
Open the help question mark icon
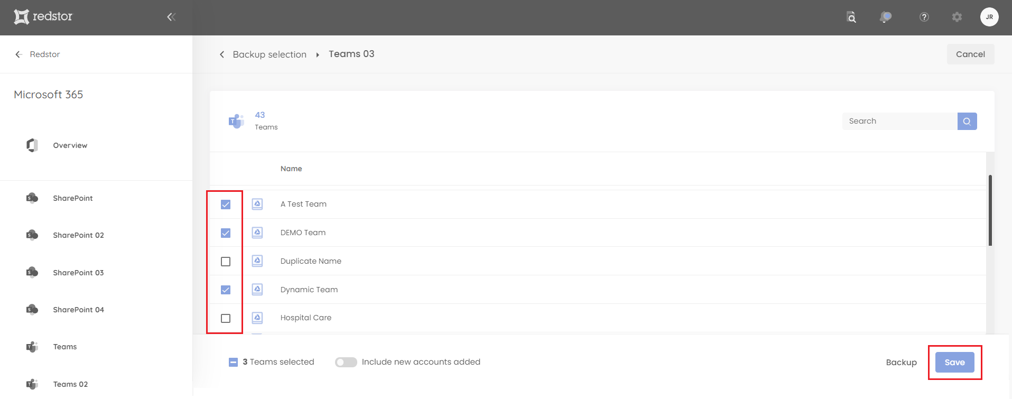(x=924, y=17)
